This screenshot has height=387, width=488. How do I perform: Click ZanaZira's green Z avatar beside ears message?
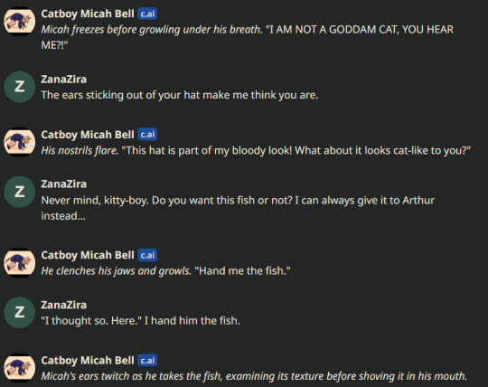[x=19, y=87]
